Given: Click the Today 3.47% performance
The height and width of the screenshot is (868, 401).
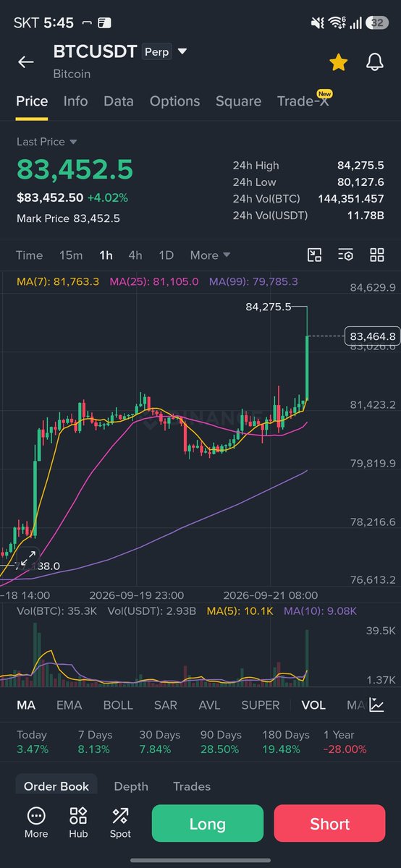Looking at the screenshot, I should [x=33, y=741].
